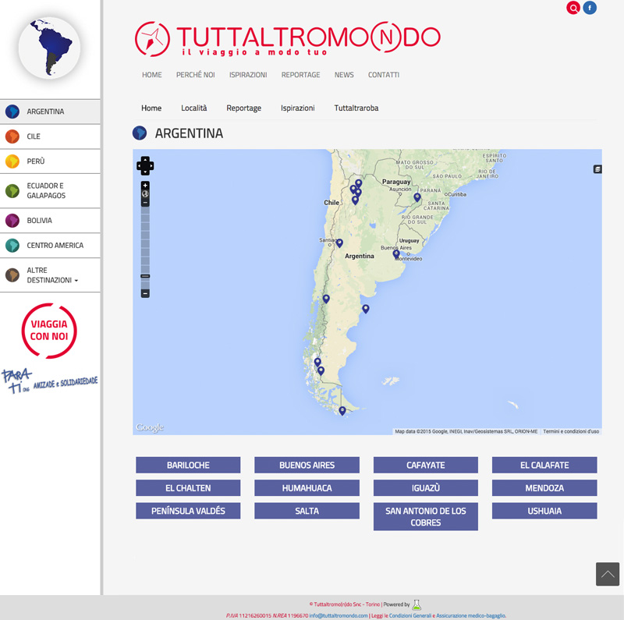This screenshot has height=620, width=624.
Task: Select the purple Bolivia globe icon
Action: coord(12,221)
